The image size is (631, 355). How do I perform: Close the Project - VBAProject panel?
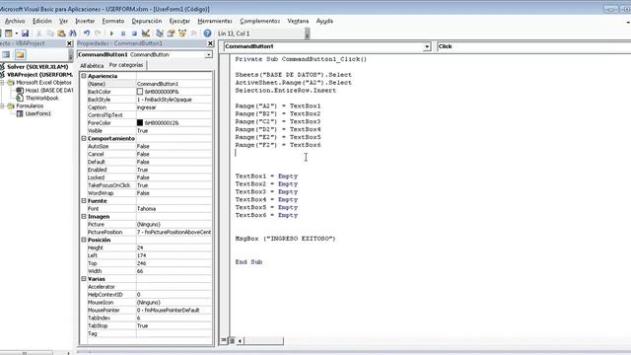coord(69,43)
